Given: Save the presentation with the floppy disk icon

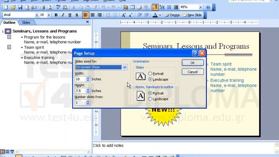Looking at the screenshot, I should point(20,7).
